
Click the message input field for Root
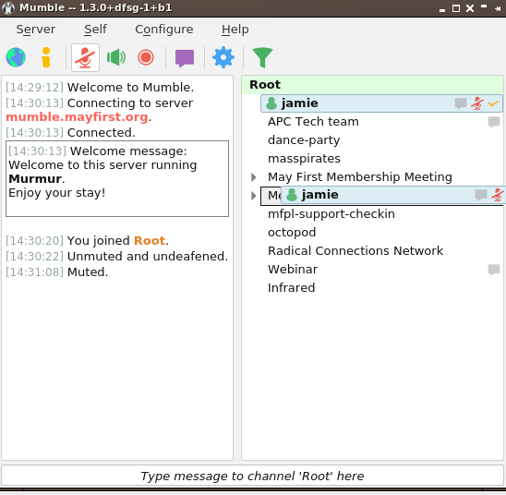point(252,476)
